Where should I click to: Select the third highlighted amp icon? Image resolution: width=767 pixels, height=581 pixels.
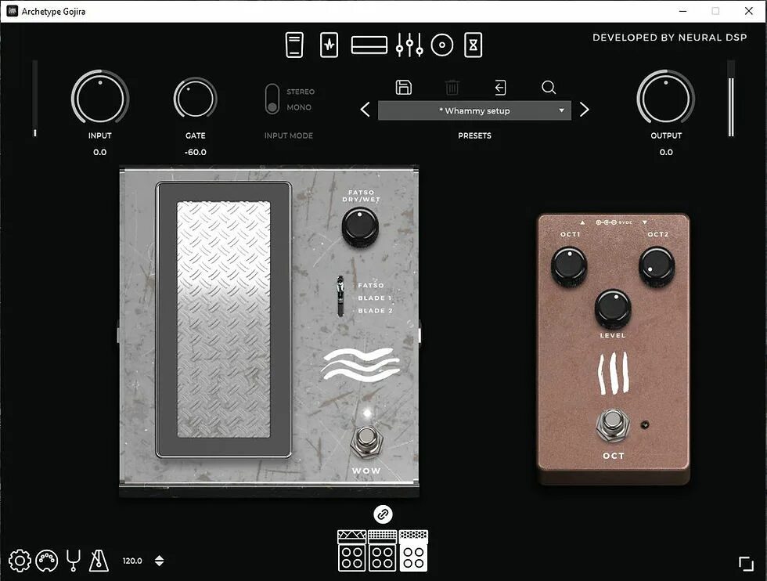pos(413,550)
